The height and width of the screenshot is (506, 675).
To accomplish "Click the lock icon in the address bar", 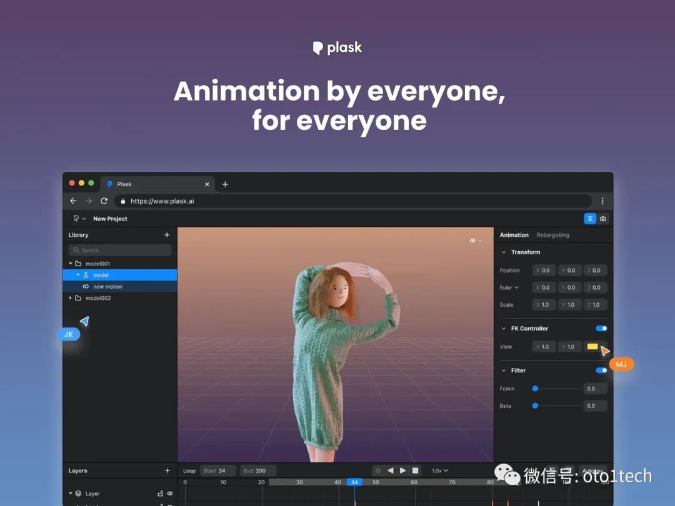I will pyautogui.click(x=123, y=201).
